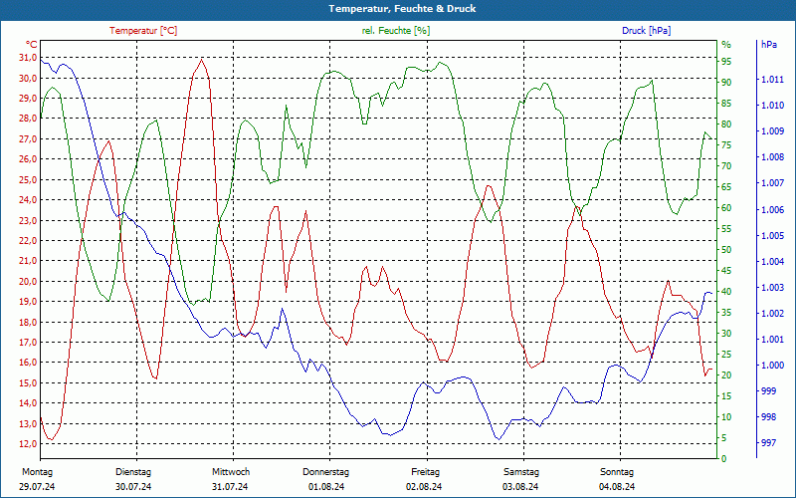796x498 pixels.
Task: Click the date '29.07.24'
Action: (x=37, y=487)
